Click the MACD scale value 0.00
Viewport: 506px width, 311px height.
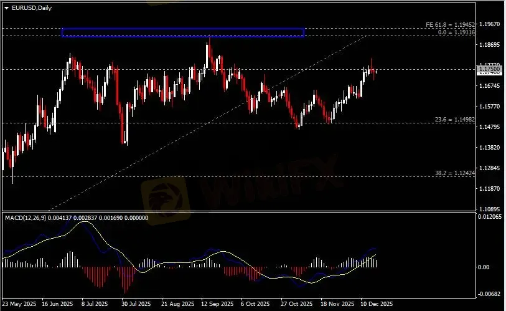tap(484, 267)
